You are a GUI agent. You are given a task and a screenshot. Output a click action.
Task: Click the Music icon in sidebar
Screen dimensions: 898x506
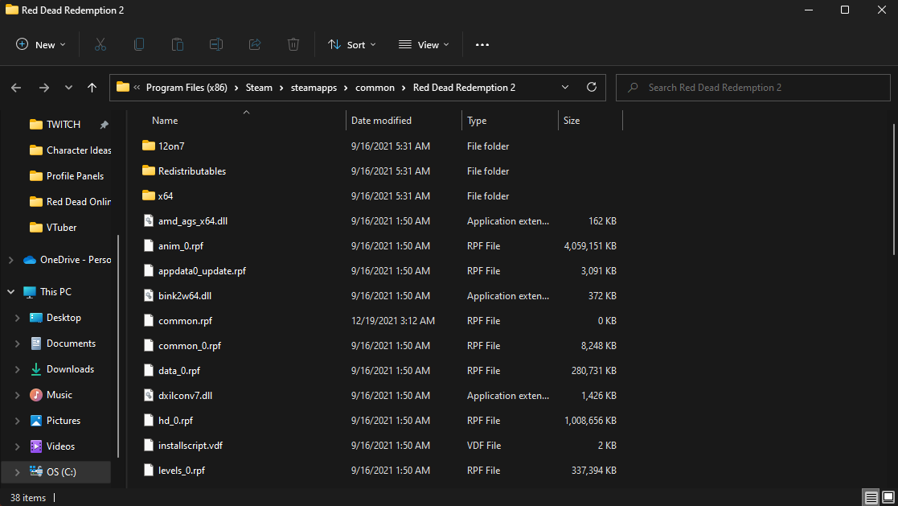point(35,395)
